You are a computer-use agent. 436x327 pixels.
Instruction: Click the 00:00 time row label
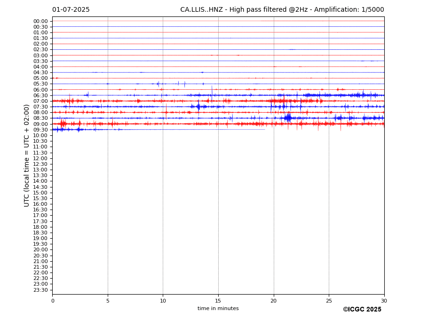(x=40, y=22)
